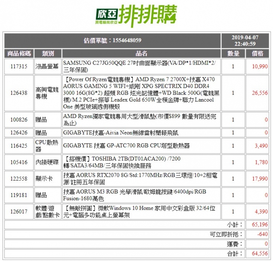
Task: Click the 可立即折抵 label
Action: (x=226, y=234)
